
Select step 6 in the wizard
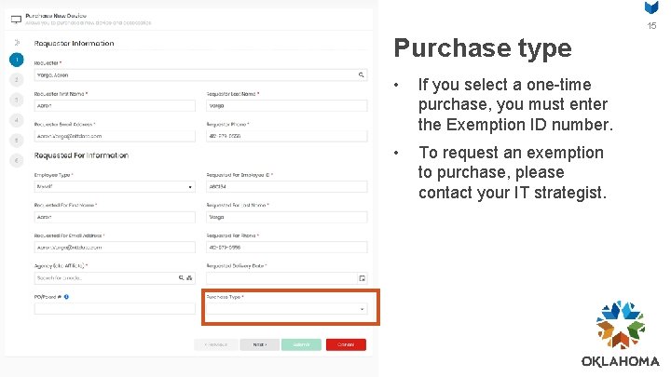click(16, 161)
